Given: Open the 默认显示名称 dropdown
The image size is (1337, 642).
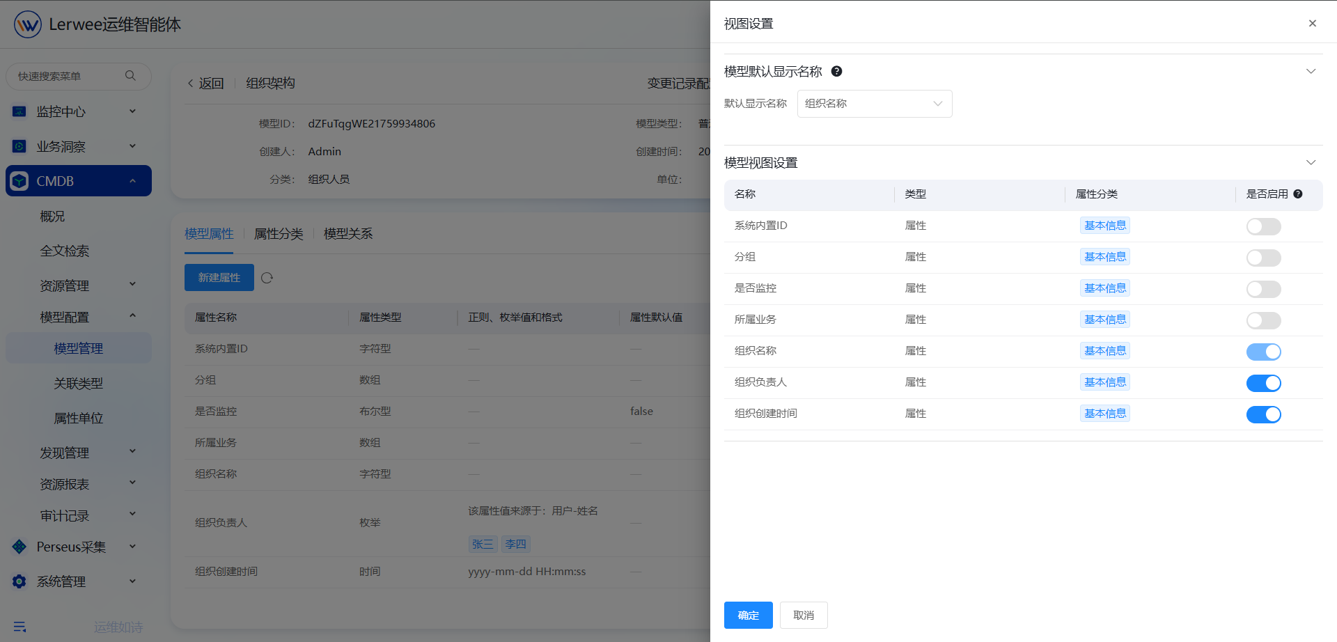Looking at the screenshot, I should [875, 104].
